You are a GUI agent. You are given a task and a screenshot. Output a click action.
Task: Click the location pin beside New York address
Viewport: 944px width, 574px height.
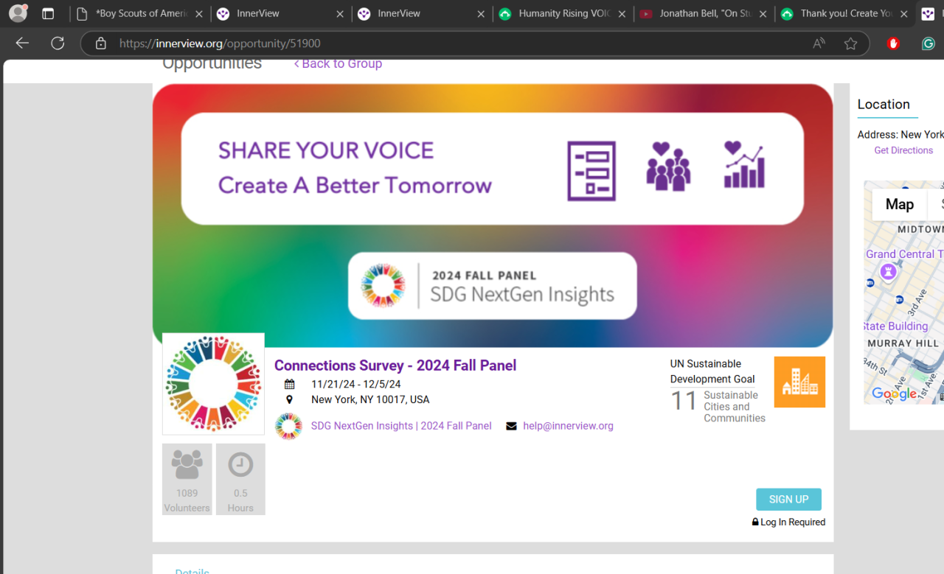coord(289,399)
